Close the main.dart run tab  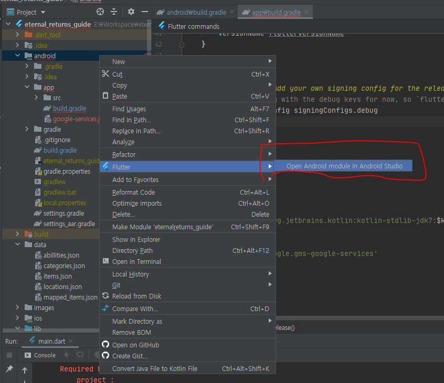71,341
